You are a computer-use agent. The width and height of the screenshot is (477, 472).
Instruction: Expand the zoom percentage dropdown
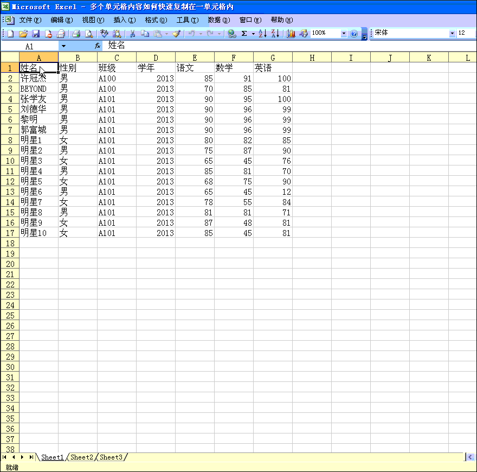(343, 34)
